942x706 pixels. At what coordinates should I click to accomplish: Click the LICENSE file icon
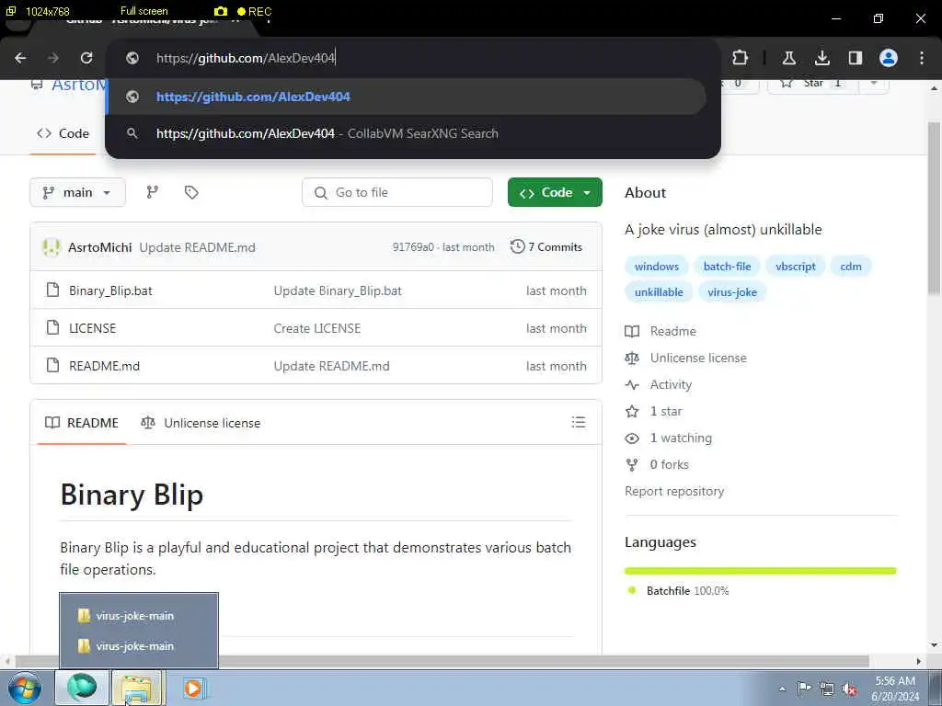coord(52,328)
